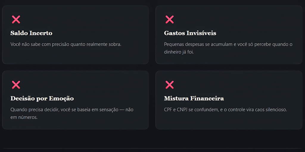
Task: Click the red X icon above Decisão por Emoção
Action: click(x=16, y=85)
